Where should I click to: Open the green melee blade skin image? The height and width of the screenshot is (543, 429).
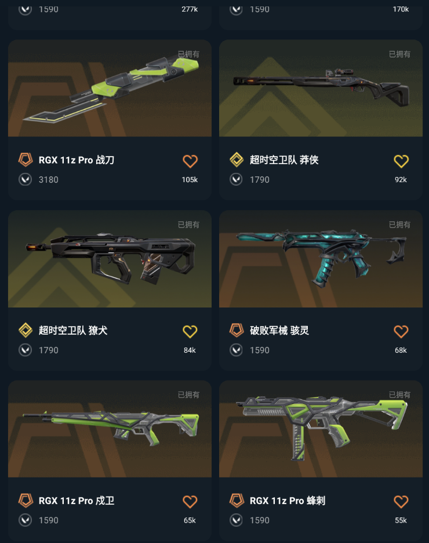click(110, 88)
